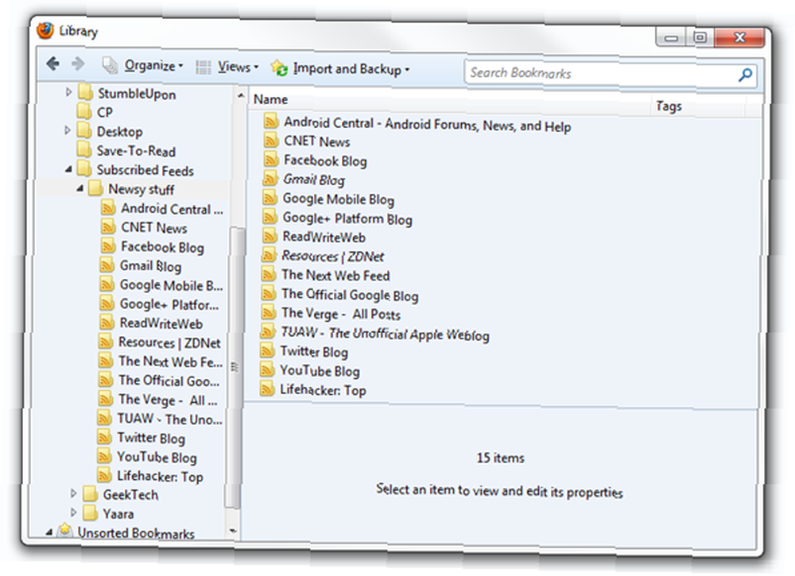Click Facebook Blog feed icon in sidebar

click(x=108, y=246)
